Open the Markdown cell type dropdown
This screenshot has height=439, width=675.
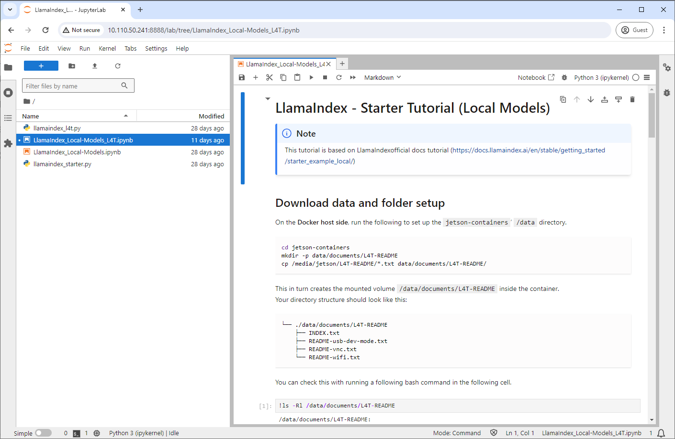pyautogui.click(x=382, y=77)
